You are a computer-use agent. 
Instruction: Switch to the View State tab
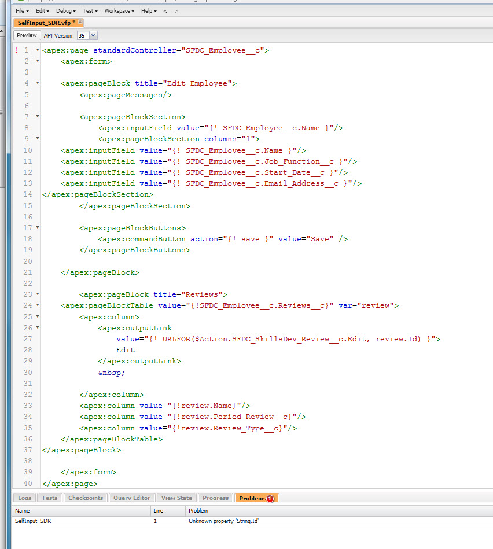[176, 497]
